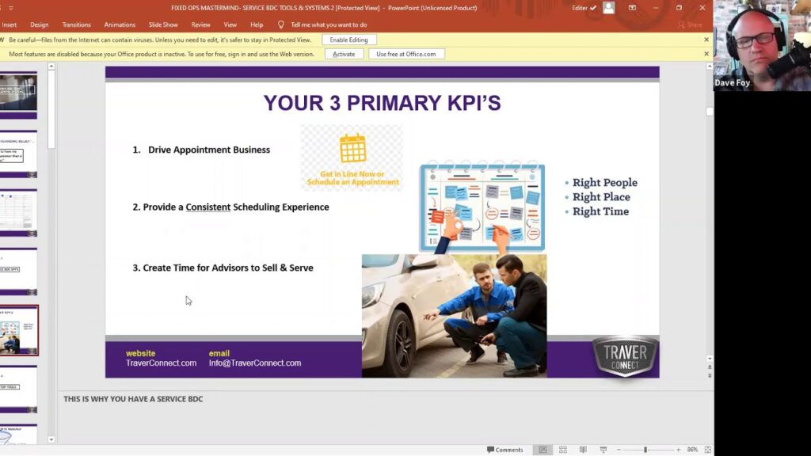This screenshot has width=811, height=456.
Task: Open Slide Sorter view
Action: (562, 450)
